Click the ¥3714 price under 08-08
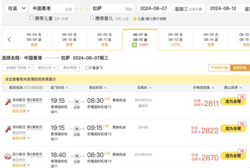 [175, 44]
